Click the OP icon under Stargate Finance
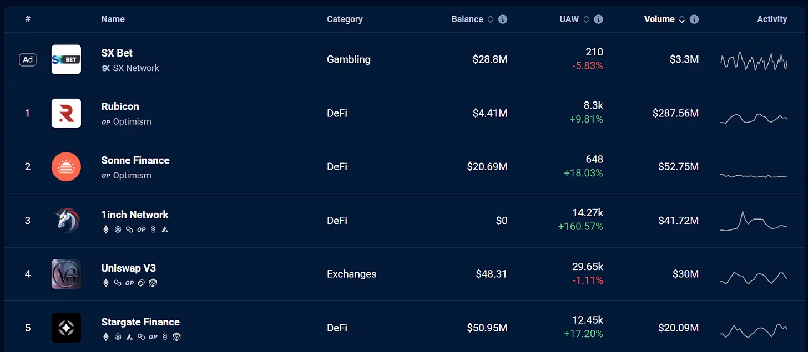 (153, 336)
